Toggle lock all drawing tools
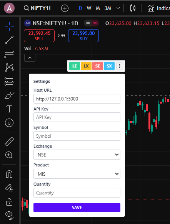Viewport: 170px width, 224px height. pyautogui.click(x=9, y=202)
